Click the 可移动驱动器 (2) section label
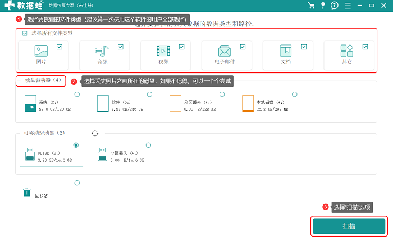Image resolution: width=393 pixels, height=241 pixels. point(44,133)
